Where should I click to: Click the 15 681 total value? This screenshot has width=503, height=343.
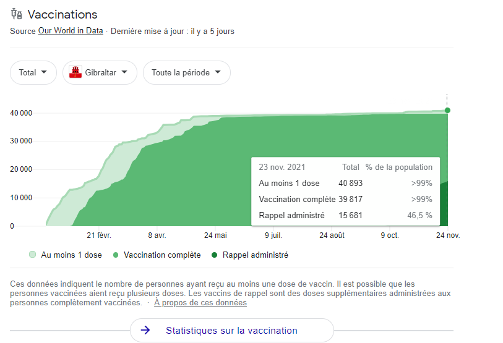(350, 215)
